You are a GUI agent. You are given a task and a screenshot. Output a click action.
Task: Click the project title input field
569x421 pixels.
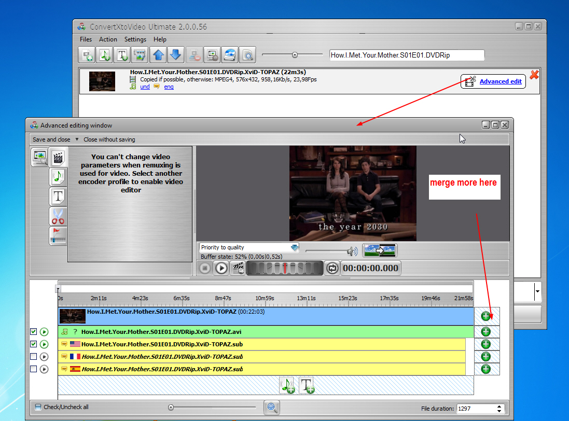407,55
